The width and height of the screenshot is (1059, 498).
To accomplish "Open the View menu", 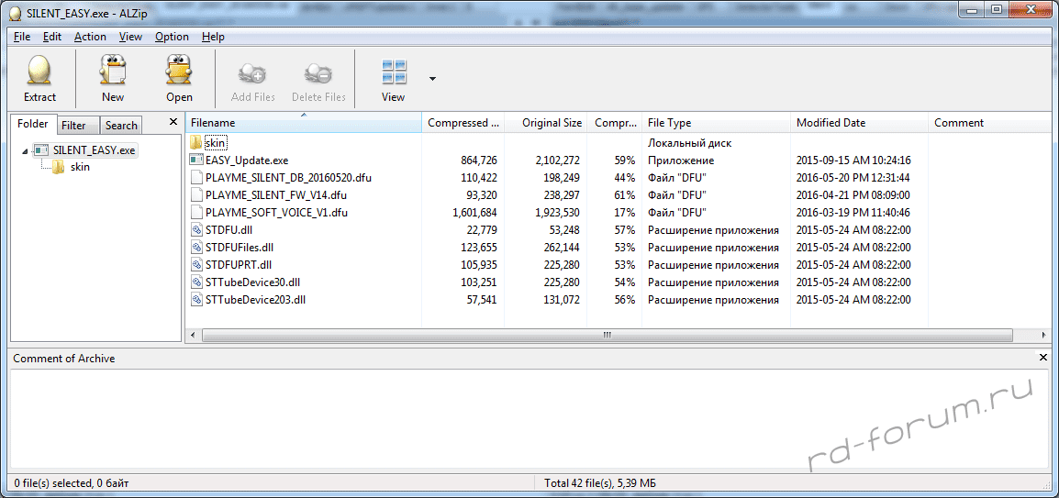I will pos(130,37).
